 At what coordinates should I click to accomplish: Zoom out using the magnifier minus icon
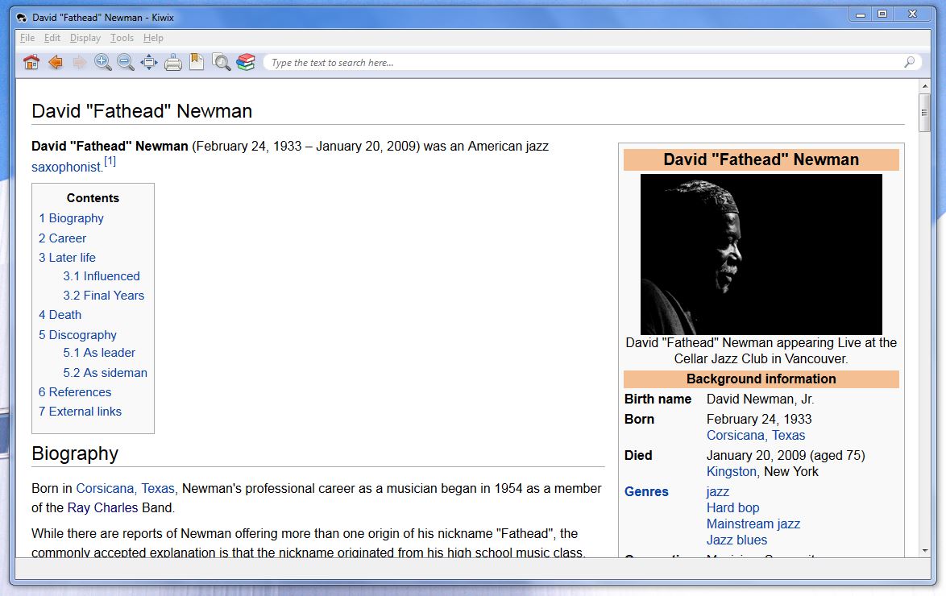(126, 62)
